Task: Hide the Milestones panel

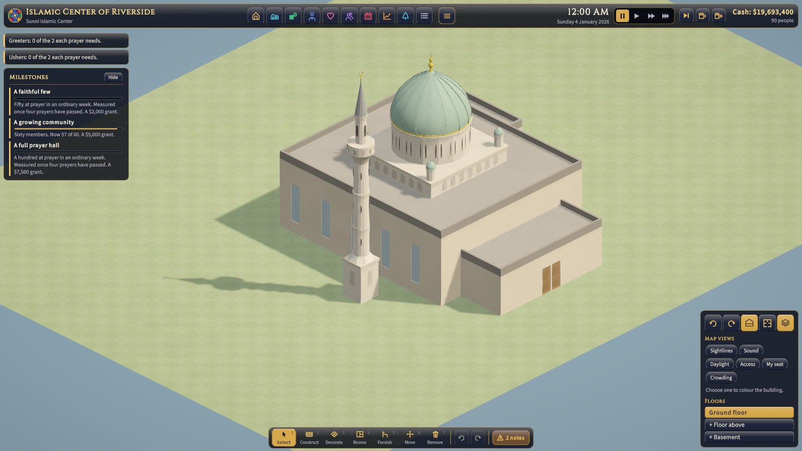Action: 113,77
